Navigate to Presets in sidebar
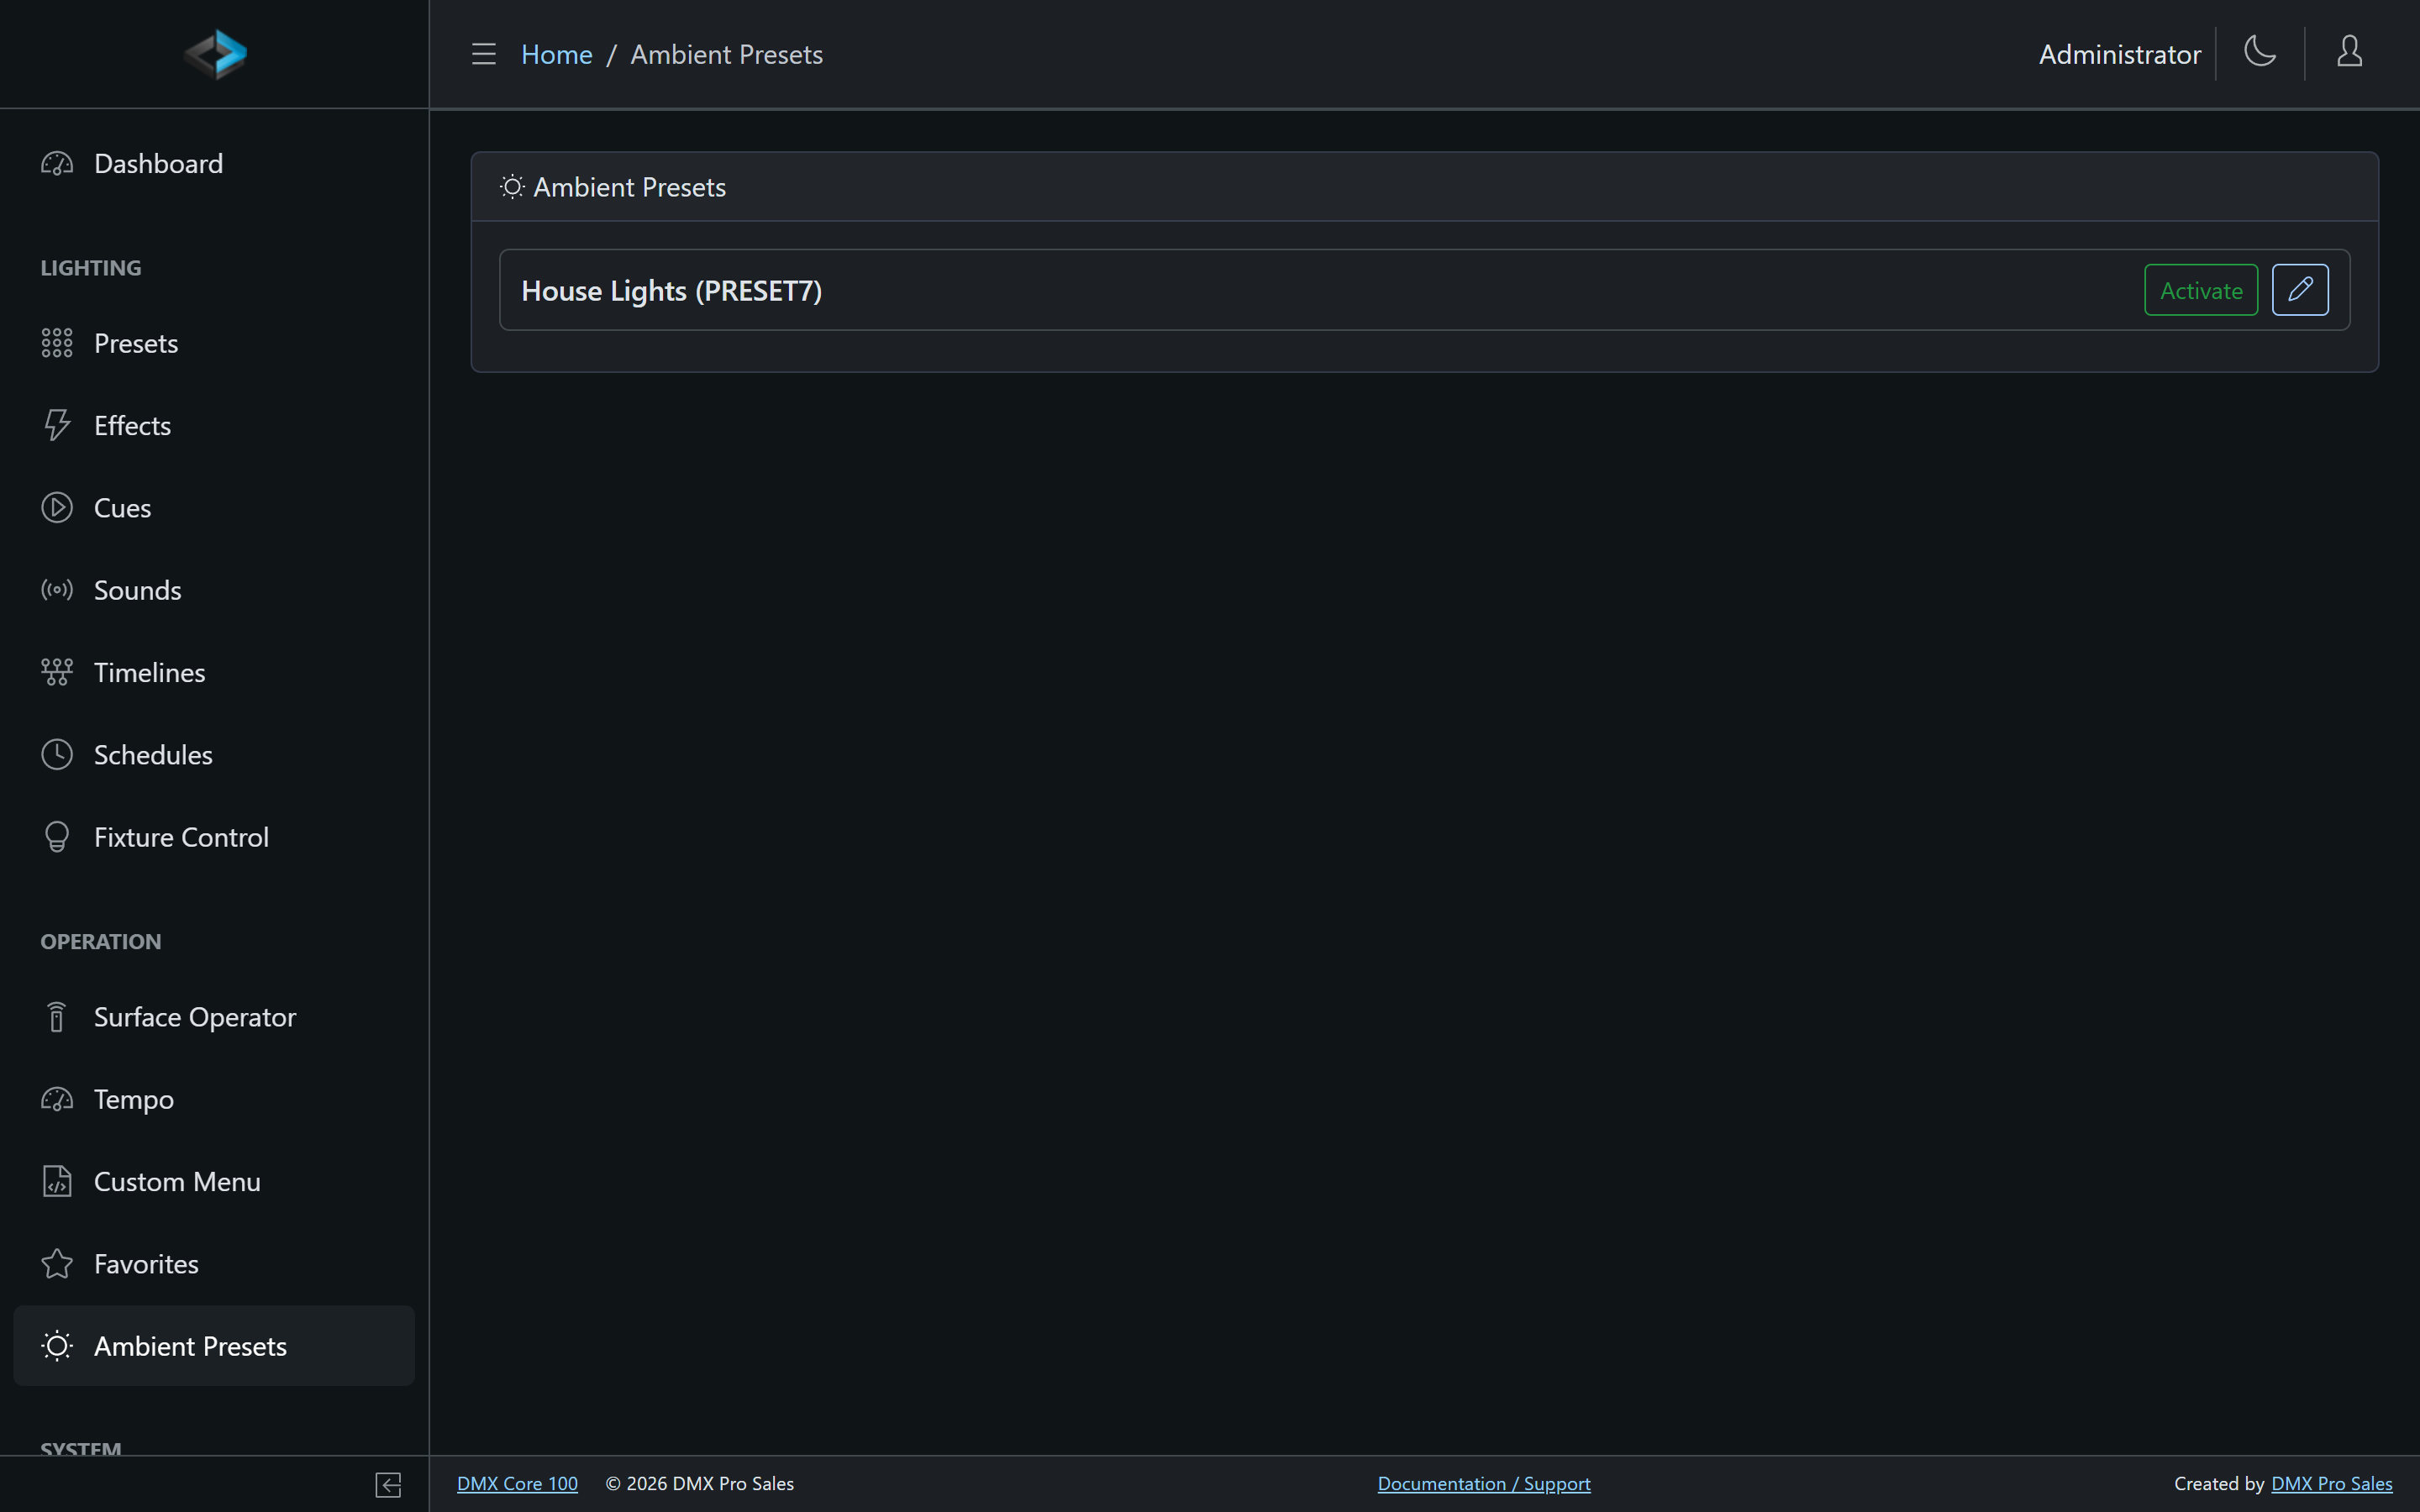 [x=214, y=343]
